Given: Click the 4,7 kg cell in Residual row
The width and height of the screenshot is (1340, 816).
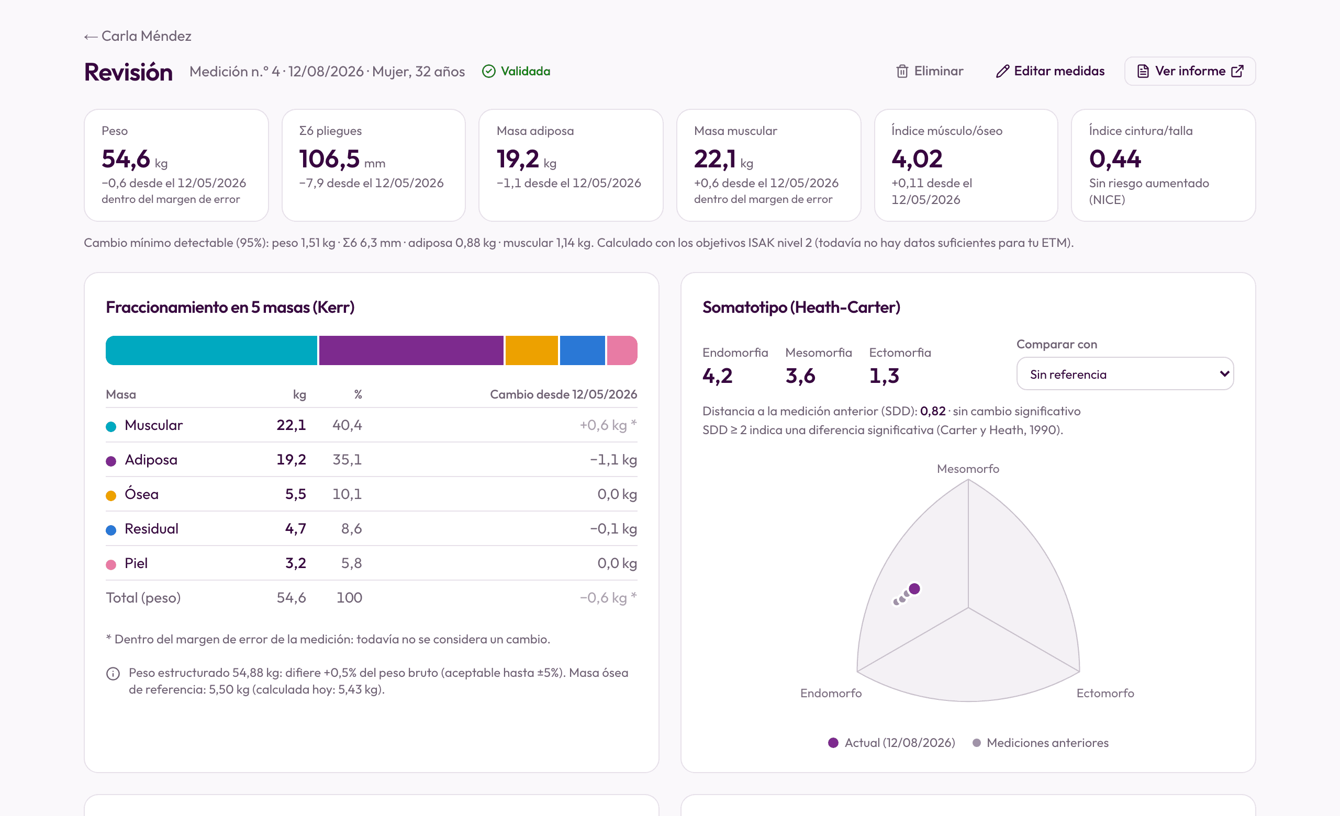Looking at the screenshot, I should coord(295,529).
